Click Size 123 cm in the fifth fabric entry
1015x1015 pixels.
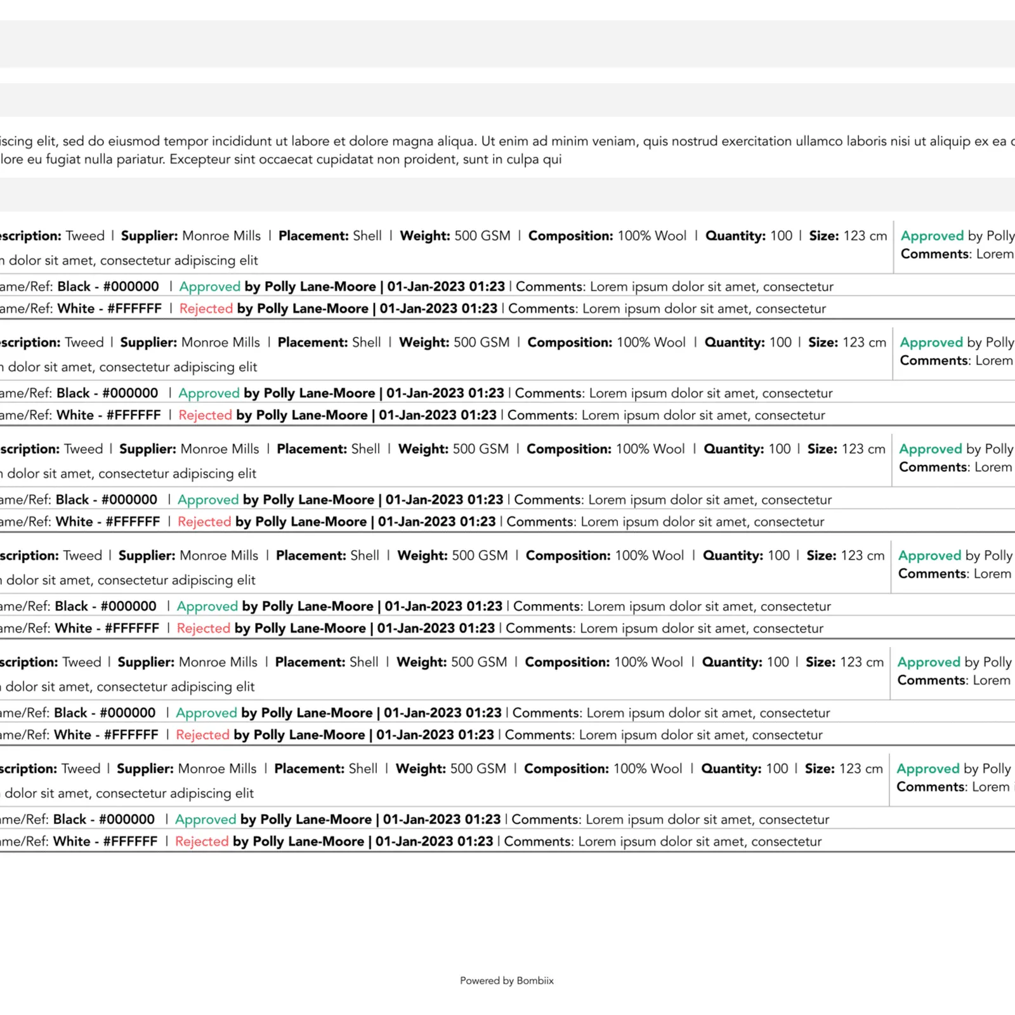[844, 662]
